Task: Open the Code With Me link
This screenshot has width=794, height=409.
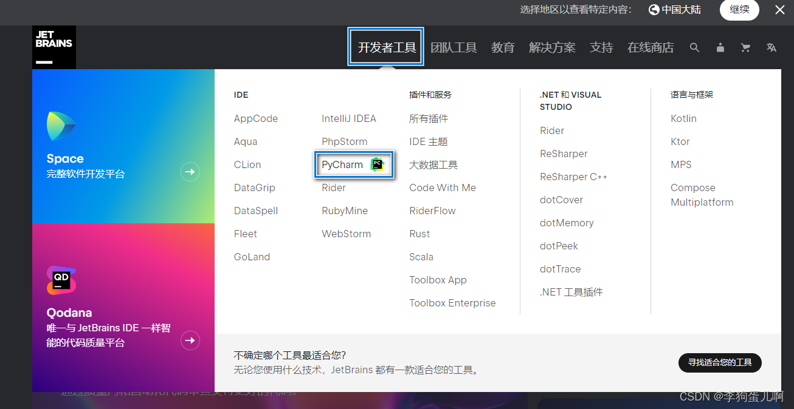Action: click(443, 188)
